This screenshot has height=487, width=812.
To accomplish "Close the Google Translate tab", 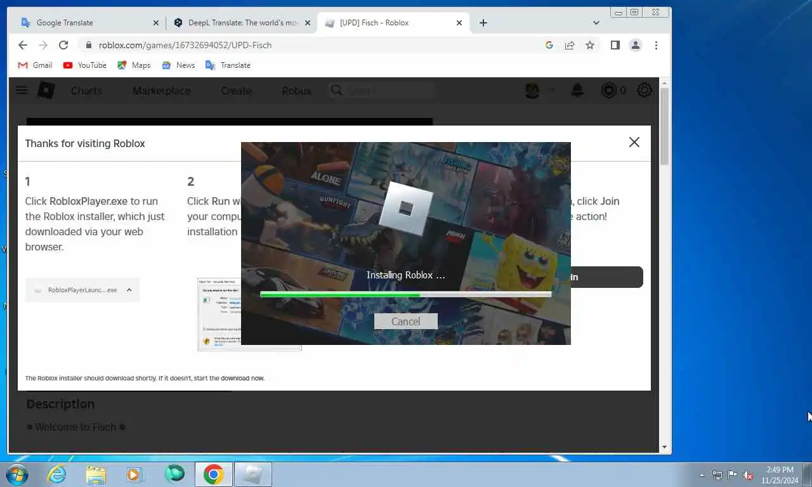I will [x=156, y=23].
